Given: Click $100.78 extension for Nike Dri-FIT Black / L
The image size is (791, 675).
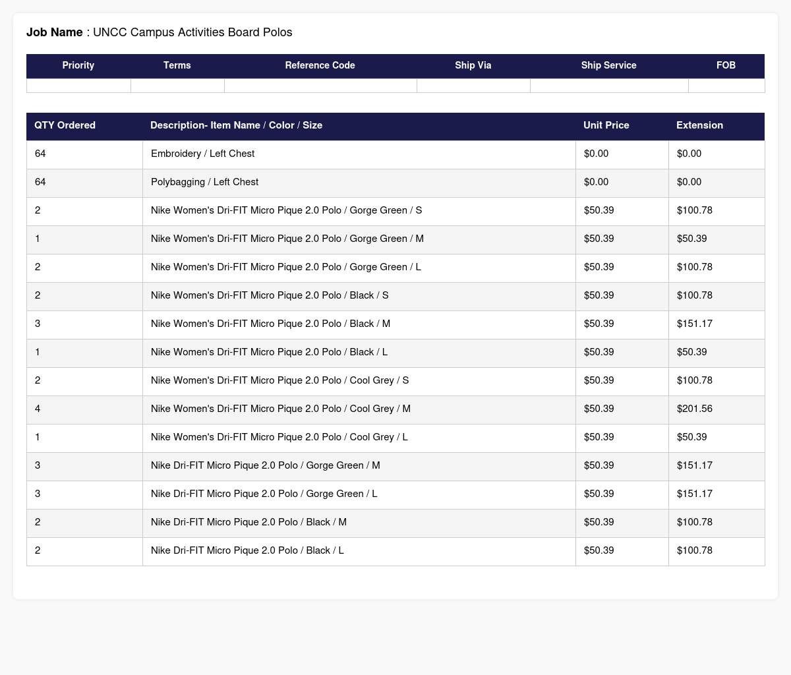Looking at the screenshot, I should point(695,550).
